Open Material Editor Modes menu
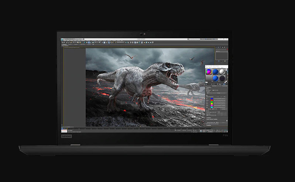The width and height of the screenshot is (295, 182). click(207, 68)
